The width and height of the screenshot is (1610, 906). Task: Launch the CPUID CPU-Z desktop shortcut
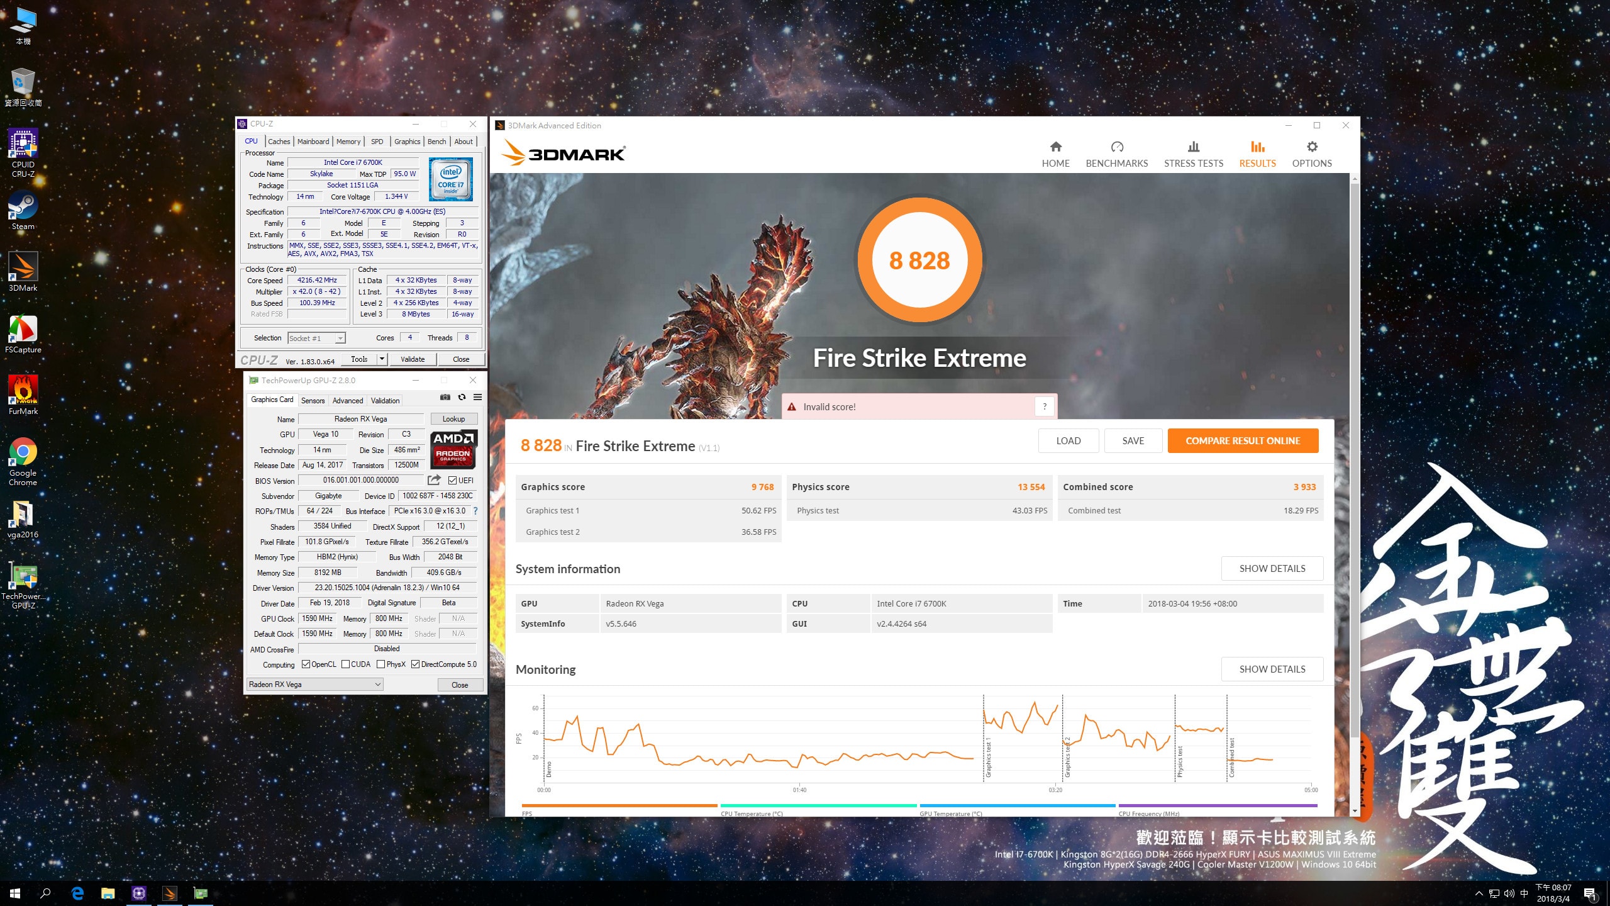coord(23,153)
